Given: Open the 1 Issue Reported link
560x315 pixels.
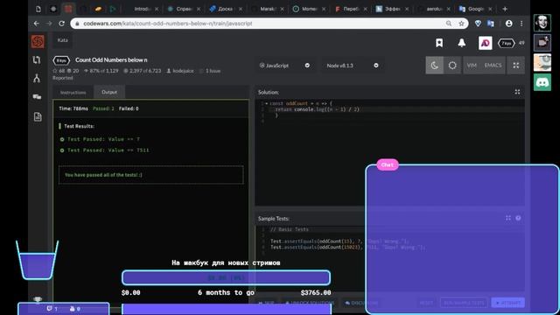Looking at the screenshot, I should (x=213, y=71).
